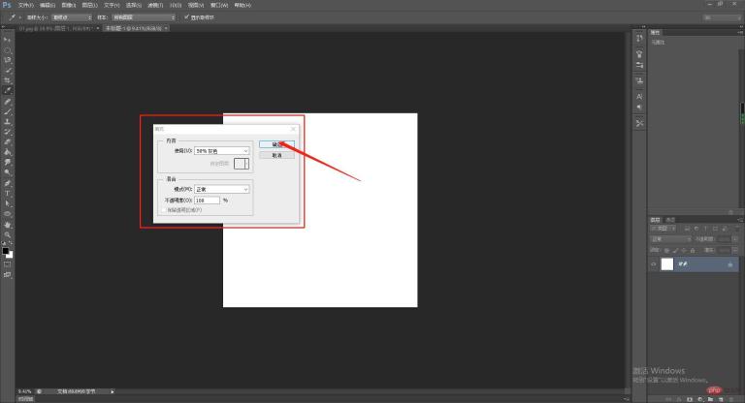Click the opacity field in Fill dialog

[x=208, y=201]
